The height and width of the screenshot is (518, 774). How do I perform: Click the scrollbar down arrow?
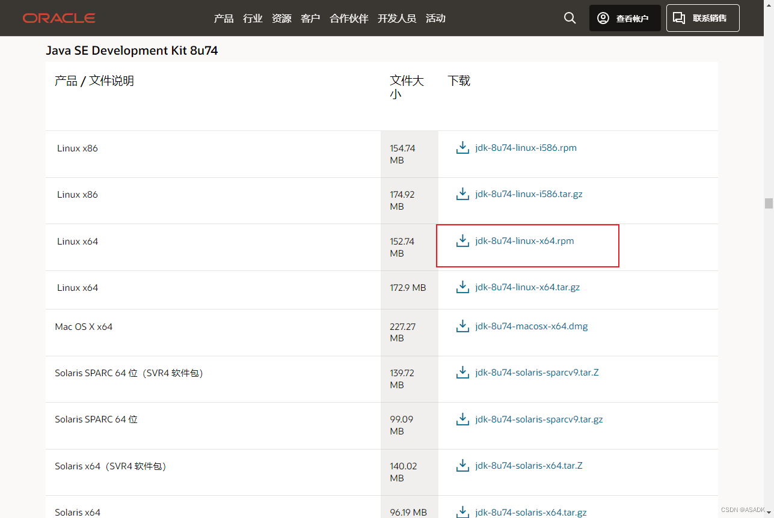coord(769,513)
